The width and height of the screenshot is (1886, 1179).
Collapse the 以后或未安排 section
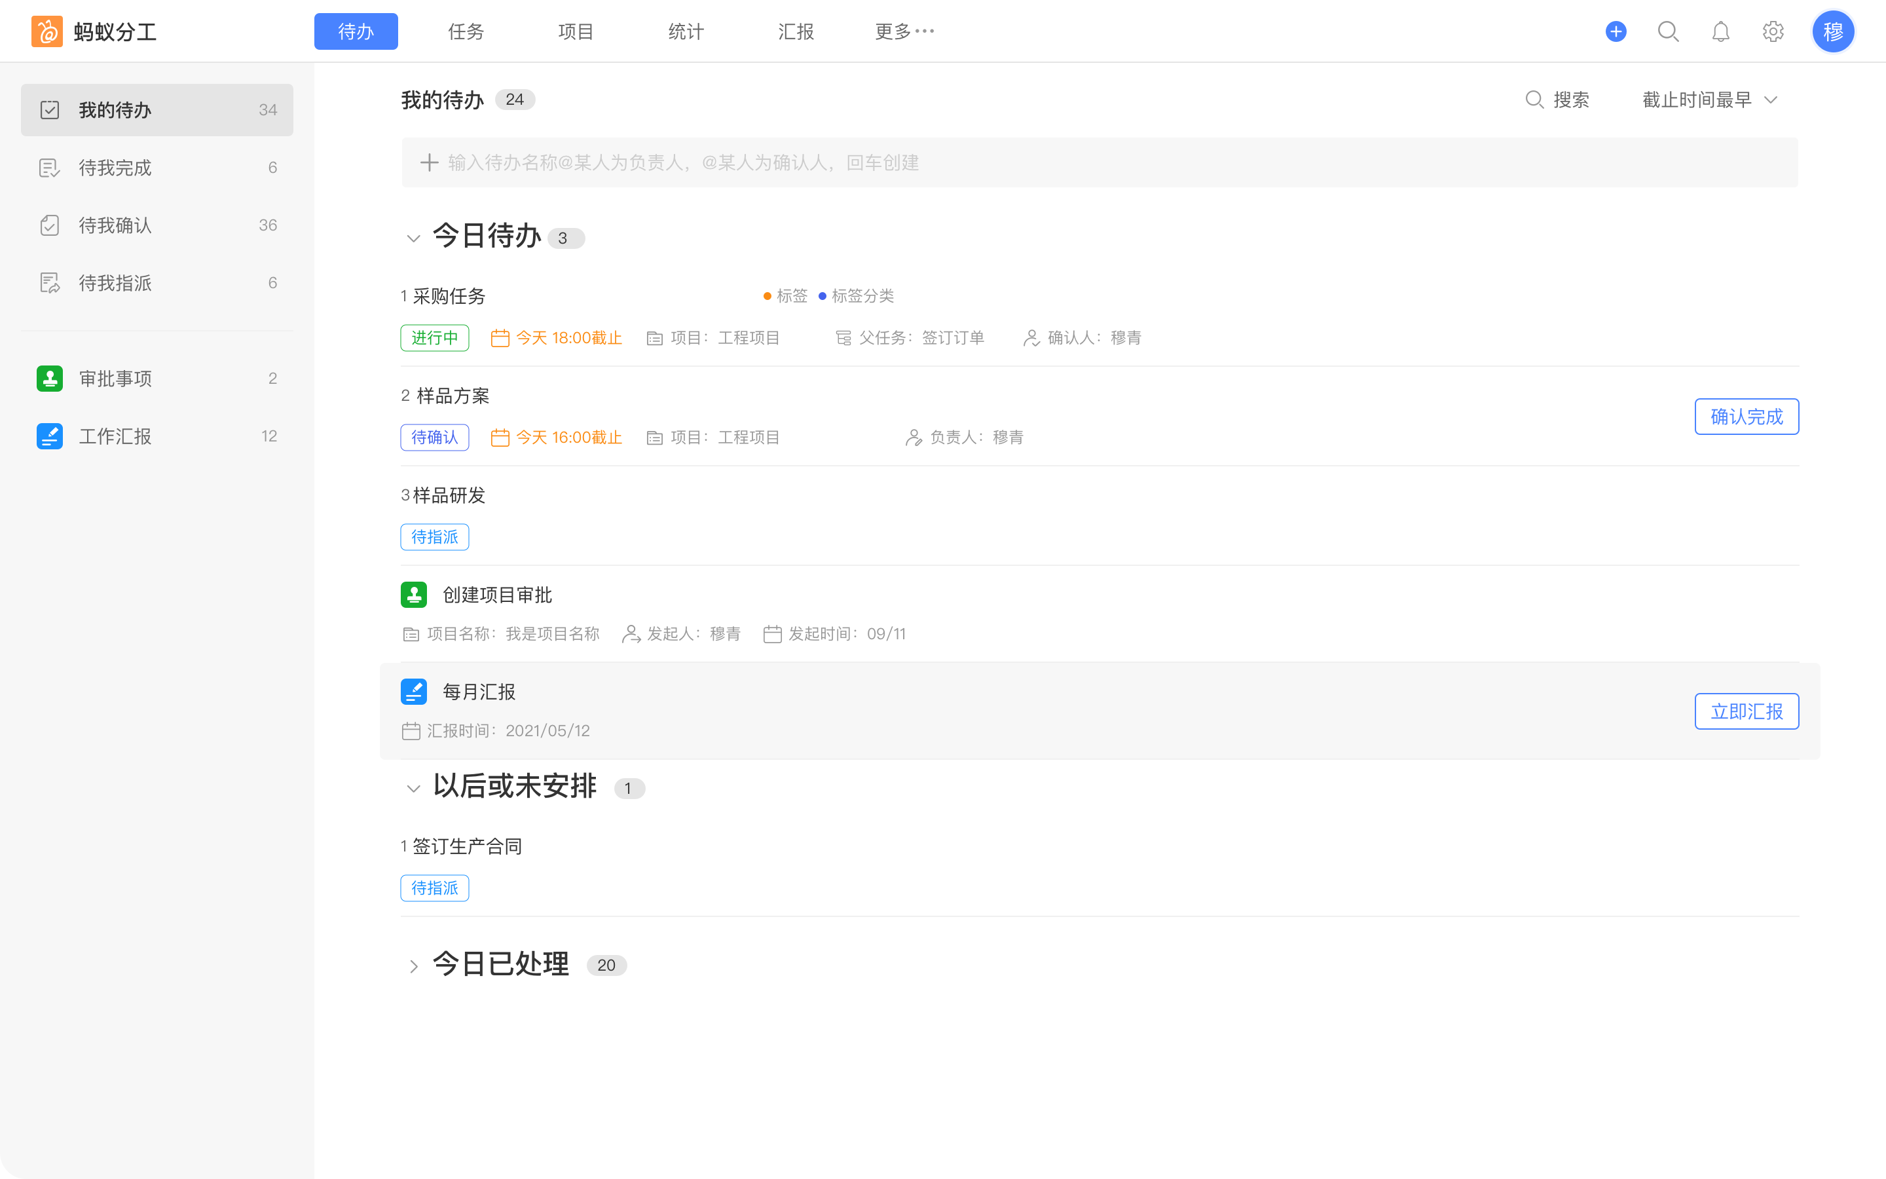[x=414, y=789]
